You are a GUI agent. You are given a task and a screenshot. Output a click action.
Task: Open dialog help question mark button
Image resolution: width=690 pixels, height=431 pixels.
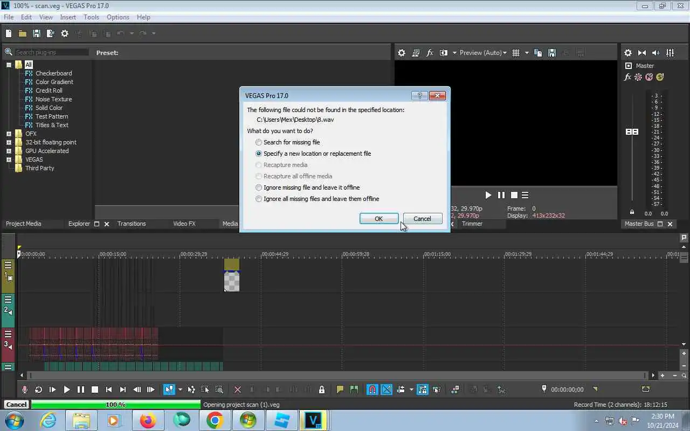[x=419, y=95]
